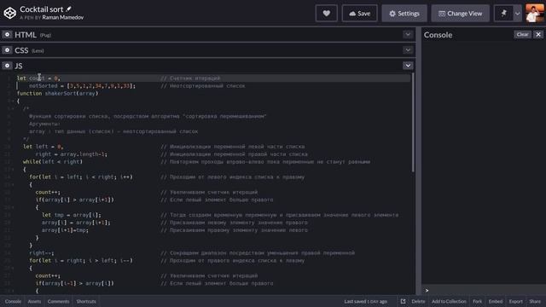Screen dimensions: 546x307
Task: Open JS panel dropdown chevron
Action: point(408,66)
